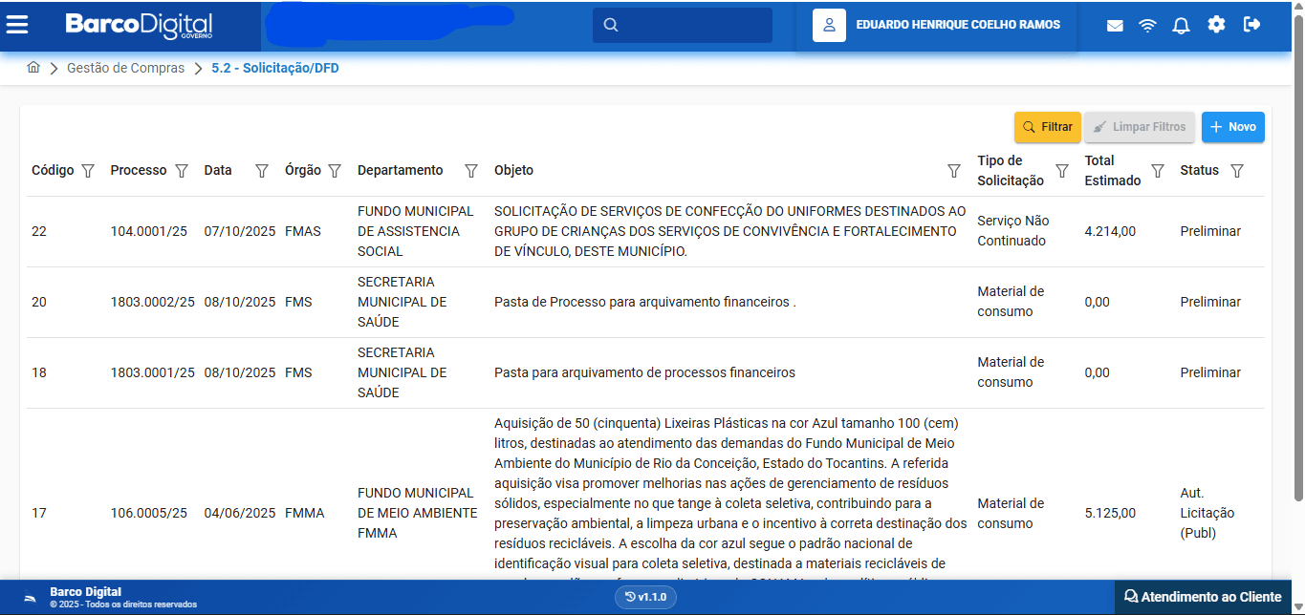1305x615 pixels.
Task: Go to home via breadcrumb house icon
Action: 33,68
